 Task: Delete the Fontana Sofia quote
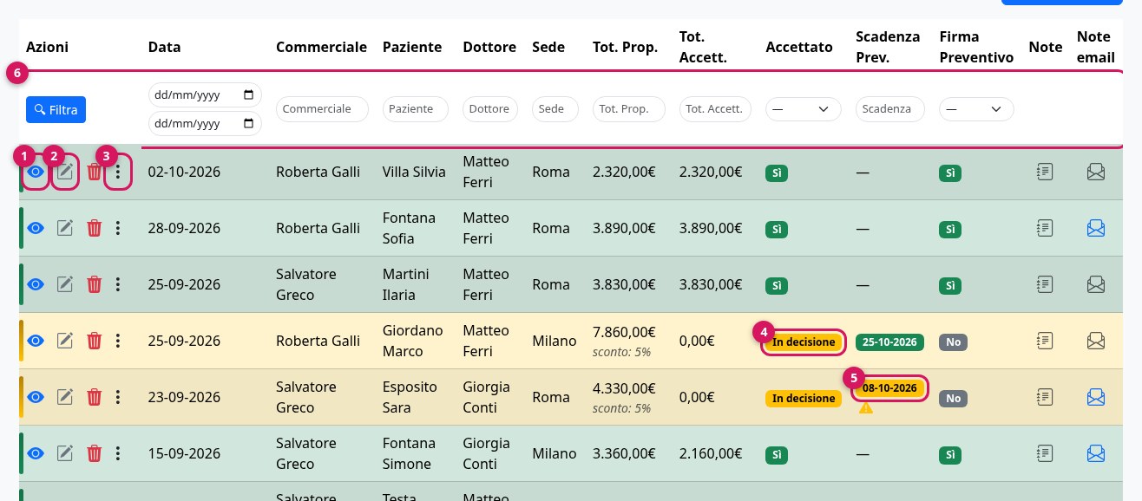pos(95,228)
